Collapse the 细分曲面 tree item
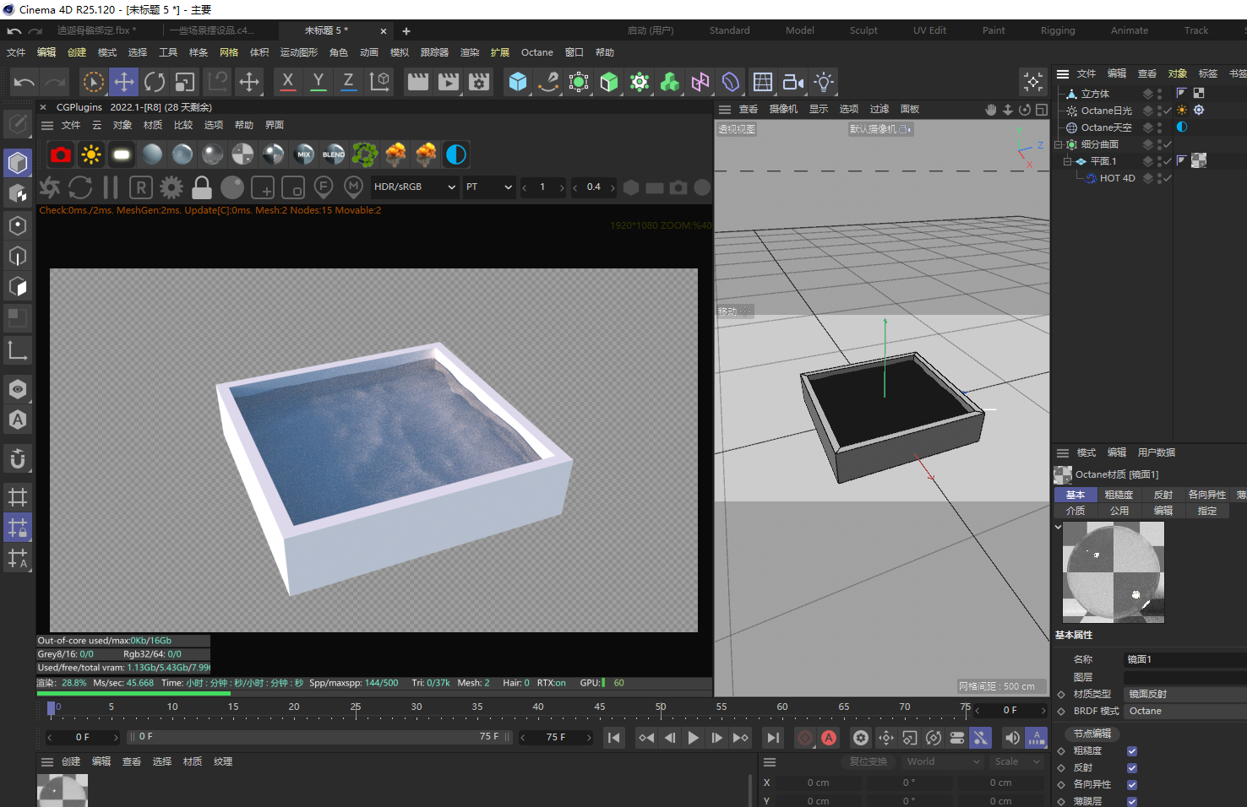The height and width of the screenshot is (807, 1247). click(x=1058, y=144)
